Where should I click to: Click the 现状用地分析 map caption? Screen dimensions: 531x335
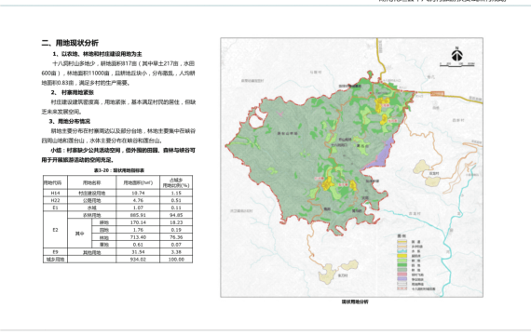pos(355,301)
